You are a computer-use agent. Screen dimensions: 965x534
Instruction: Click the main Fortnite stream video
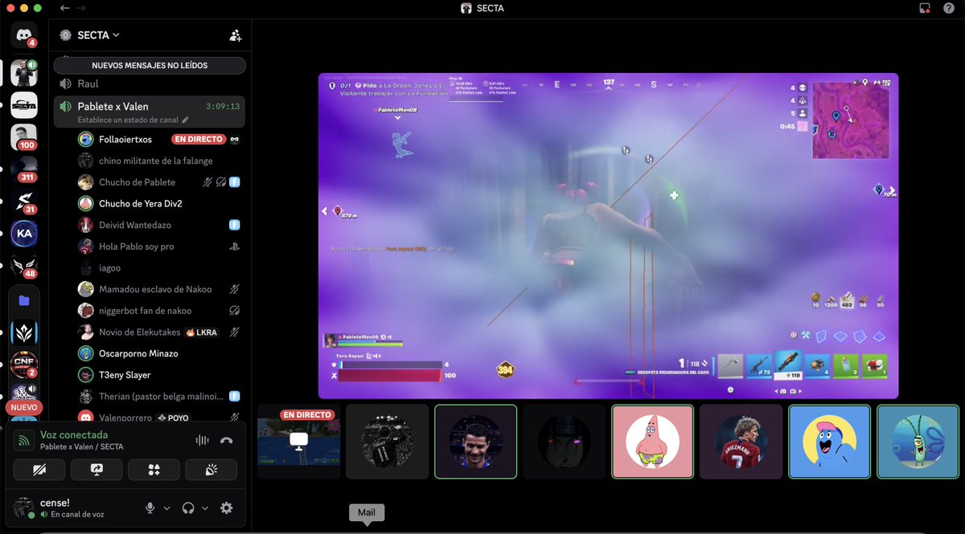[608, 236]
